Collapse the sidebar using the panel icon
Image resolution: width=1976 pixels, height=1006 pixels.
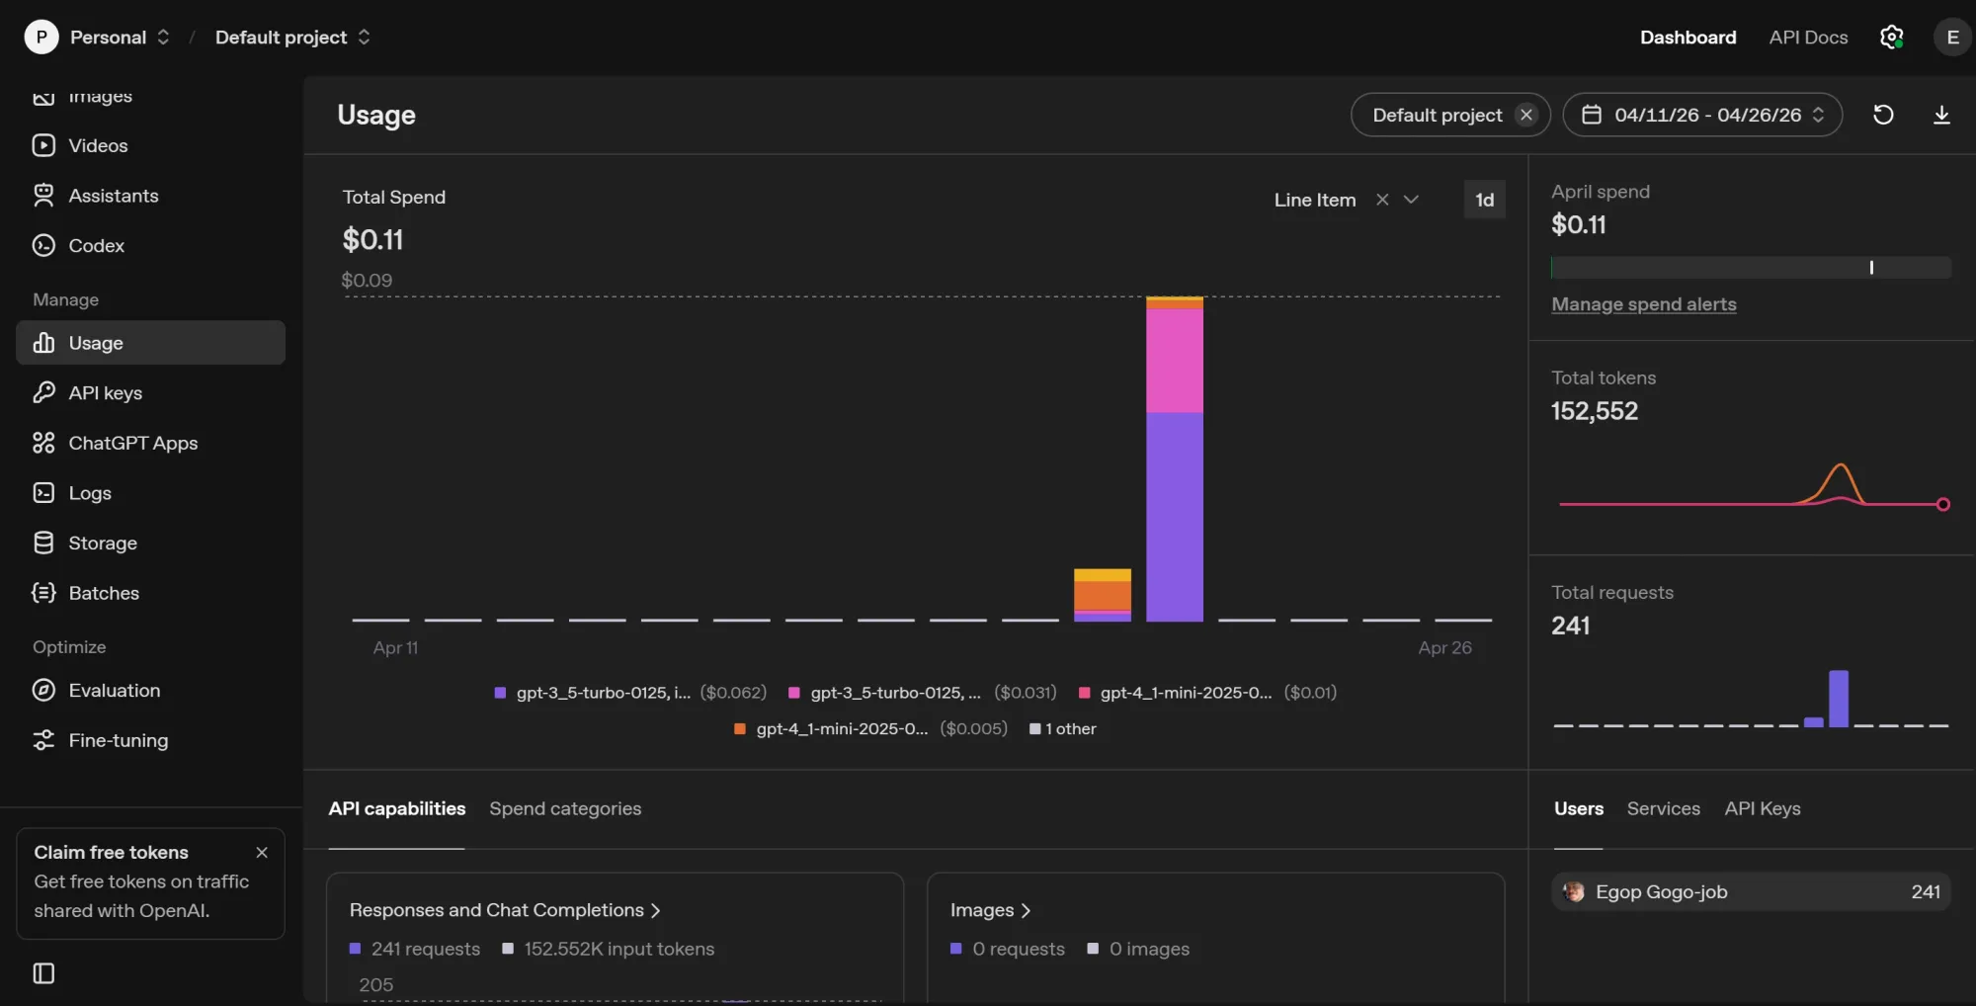(x=43, y=973)
